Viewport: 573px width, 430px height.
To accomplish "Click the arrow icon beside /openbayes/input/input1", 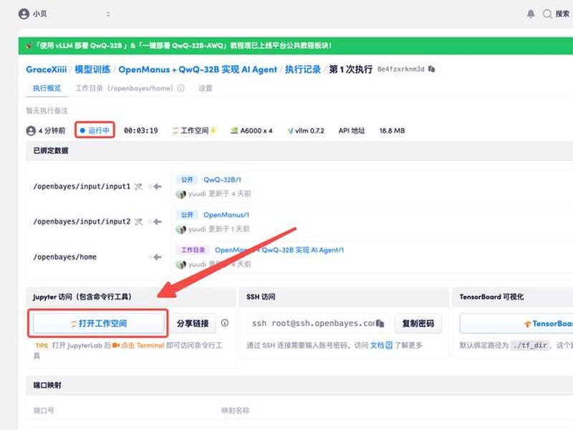I will (x=157, y=186).
